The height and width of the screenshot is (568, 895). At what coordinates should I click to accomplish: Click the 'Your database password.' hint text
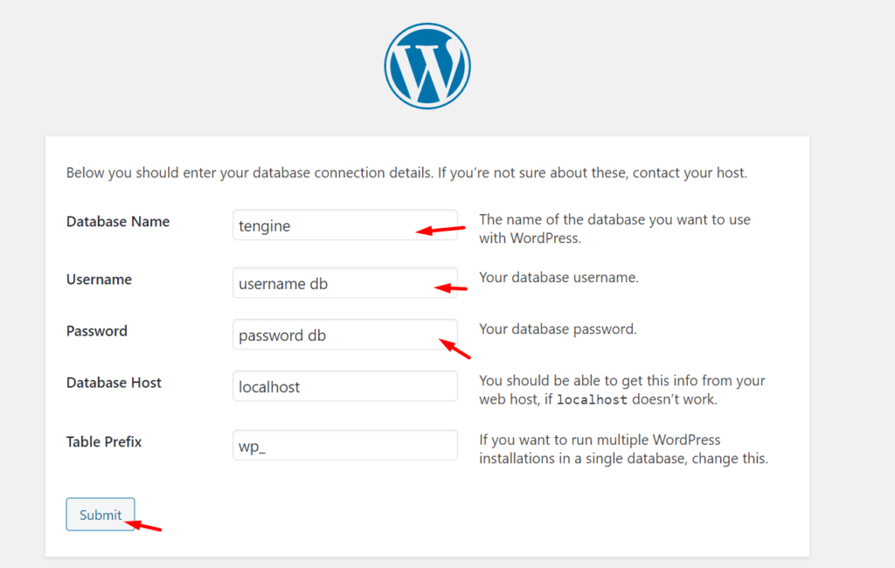(x=558, y=329)
